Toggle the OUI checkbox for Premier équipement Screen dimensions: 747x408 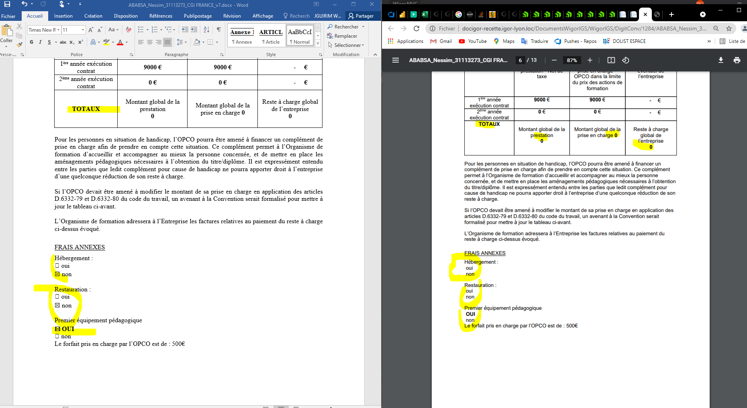(x=57, y=329)
